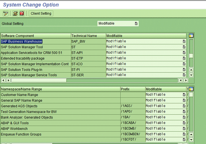Open Modifiable dropdown for ABAP Workbench row
The height and width of the screenshot is (144, 206).
point(184,129)
